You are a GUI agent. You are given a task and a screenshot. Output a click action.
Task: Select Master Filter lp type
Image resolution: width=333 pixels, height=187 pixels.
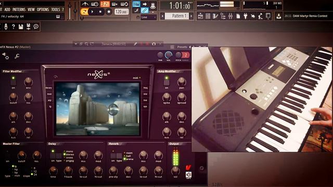point(15,167)
